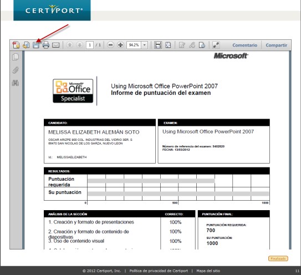Image resolution: width=301 pixels, height=275 pixels.
Task: Click the Microsoft Office Specialist logo
Action: coord(73,91)
